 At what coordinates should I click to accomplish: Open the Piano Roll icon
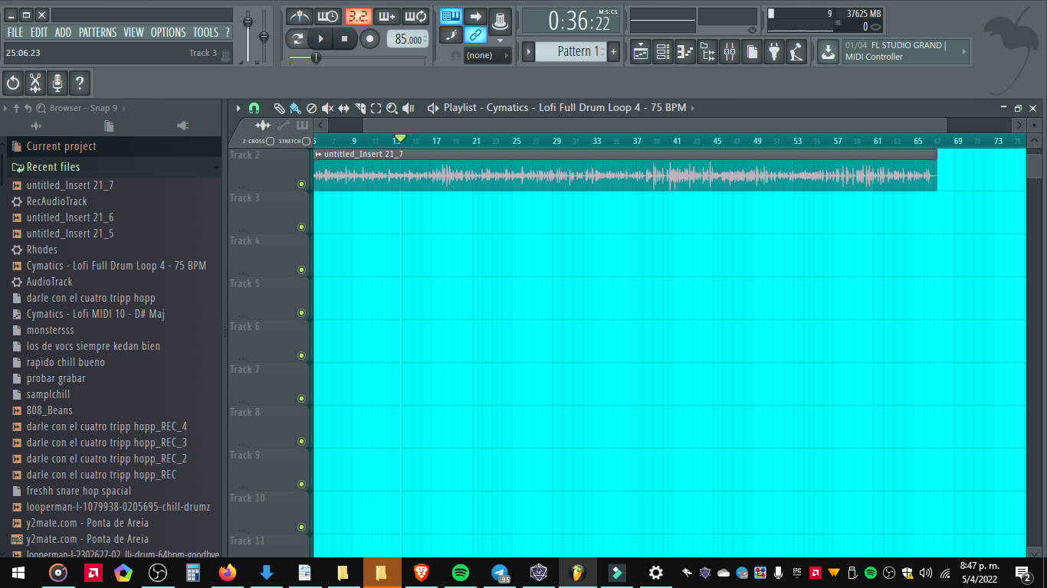tap(685, 51)
